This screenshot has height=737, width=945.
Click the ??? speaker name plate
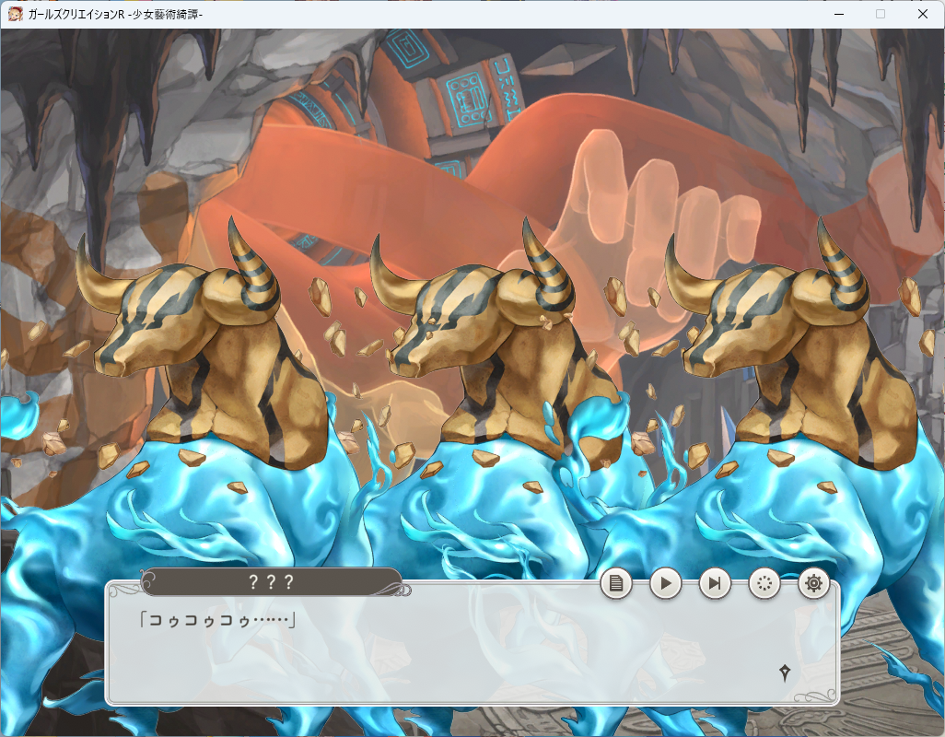(271, 582)
